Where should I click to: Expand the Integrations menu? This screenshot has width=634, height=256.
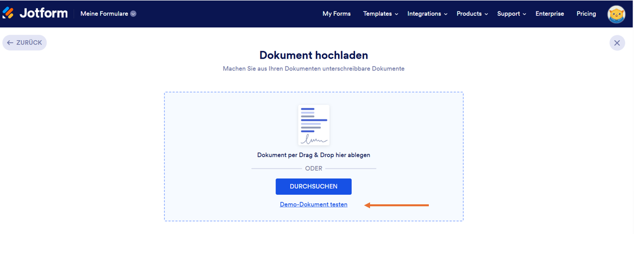[x=427, y=14]
